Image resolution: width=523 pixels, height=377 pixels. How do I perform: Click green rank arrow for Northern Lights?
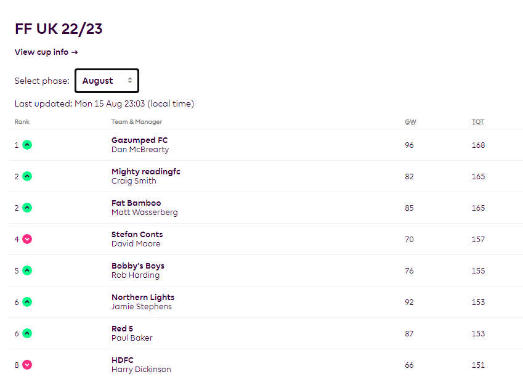(x=27, y=302)
